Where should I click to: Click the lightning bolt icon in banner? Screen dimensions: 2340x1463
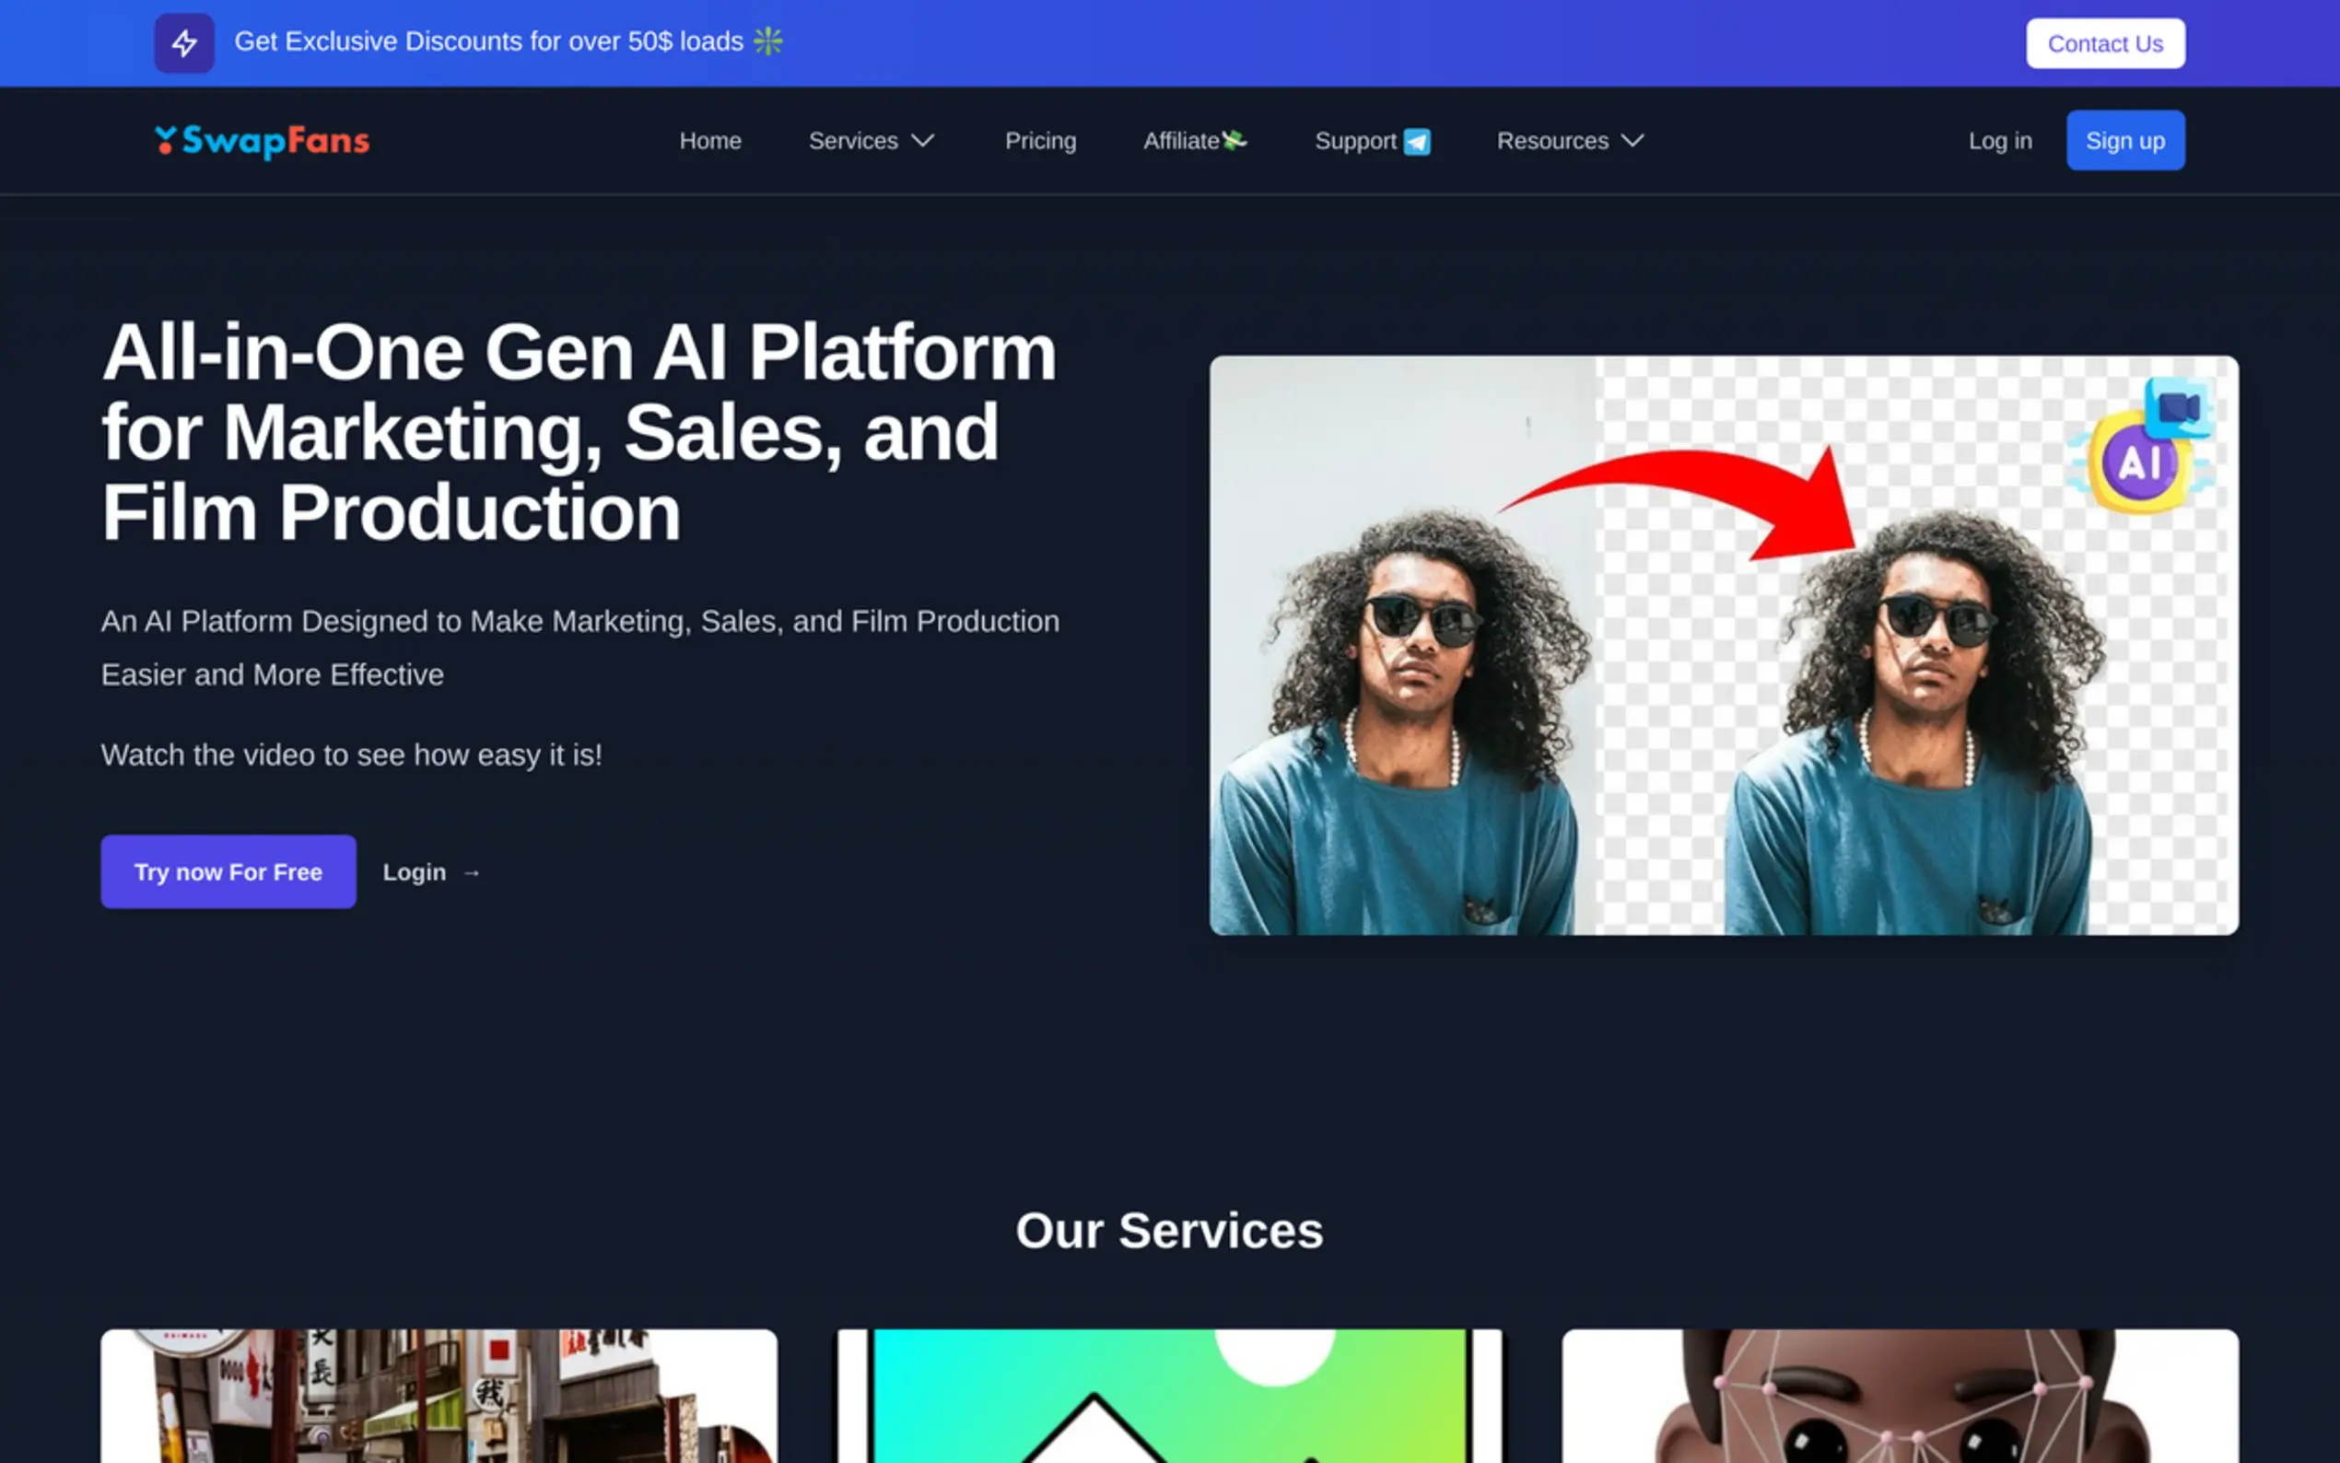coord(184,43)
